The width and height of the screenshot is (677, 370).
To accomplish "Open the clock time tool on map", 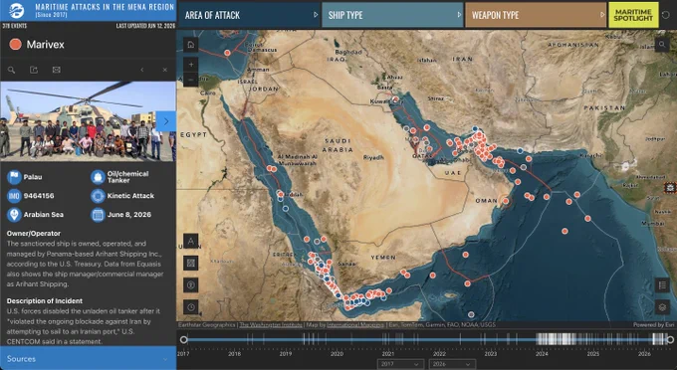I will [x=191, y=307].
